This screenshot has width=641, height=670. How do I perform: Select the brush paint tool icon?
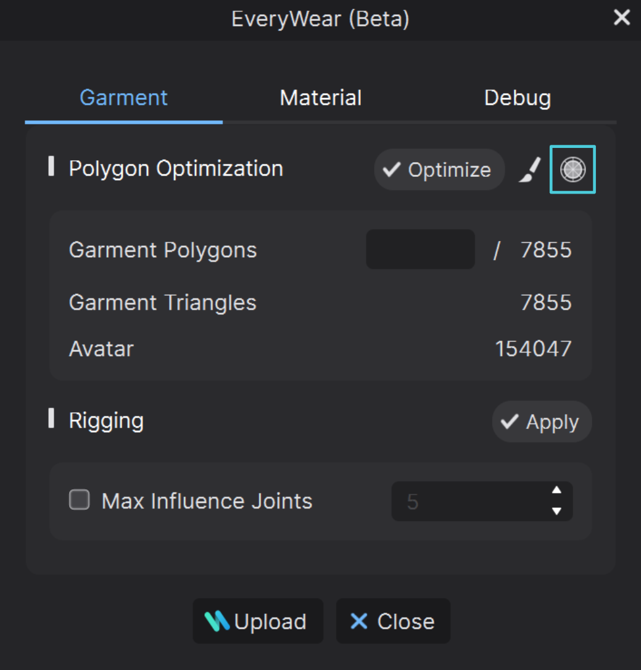530,170
